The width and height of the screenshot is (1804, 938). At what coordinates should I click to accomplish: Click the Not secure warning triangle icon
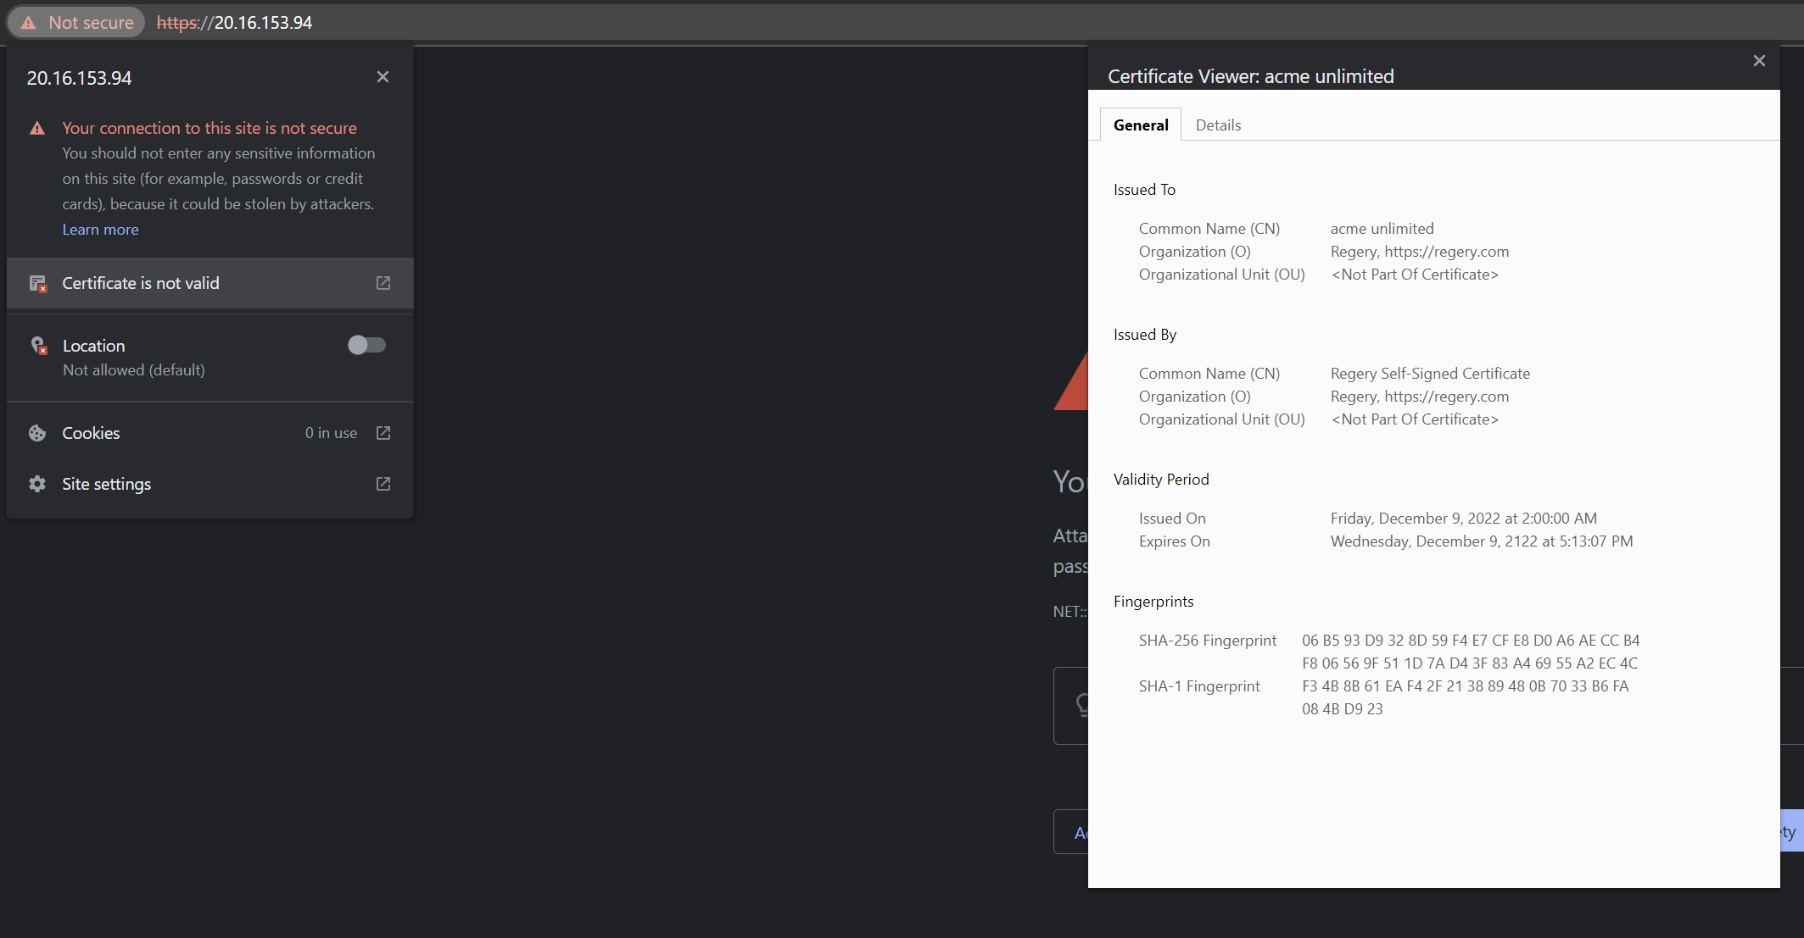pos(29,23)
